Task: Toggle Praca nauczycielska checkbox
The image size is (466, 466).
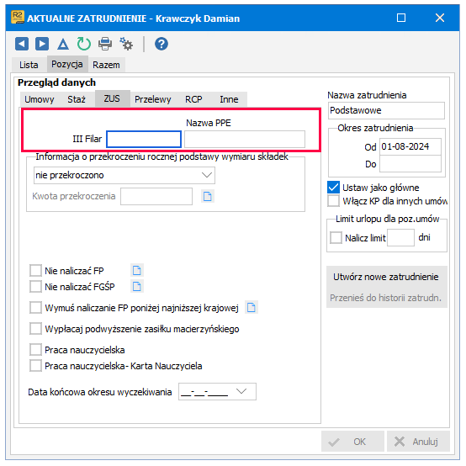Action: tap(35, 350)
